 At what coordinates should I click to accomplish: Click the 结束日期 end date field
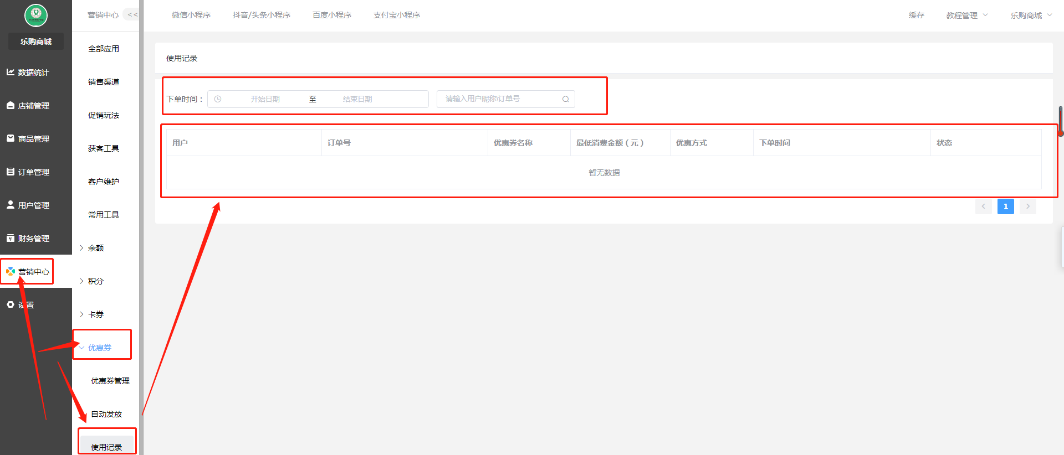pyautogui.click(x=357, y=99)
